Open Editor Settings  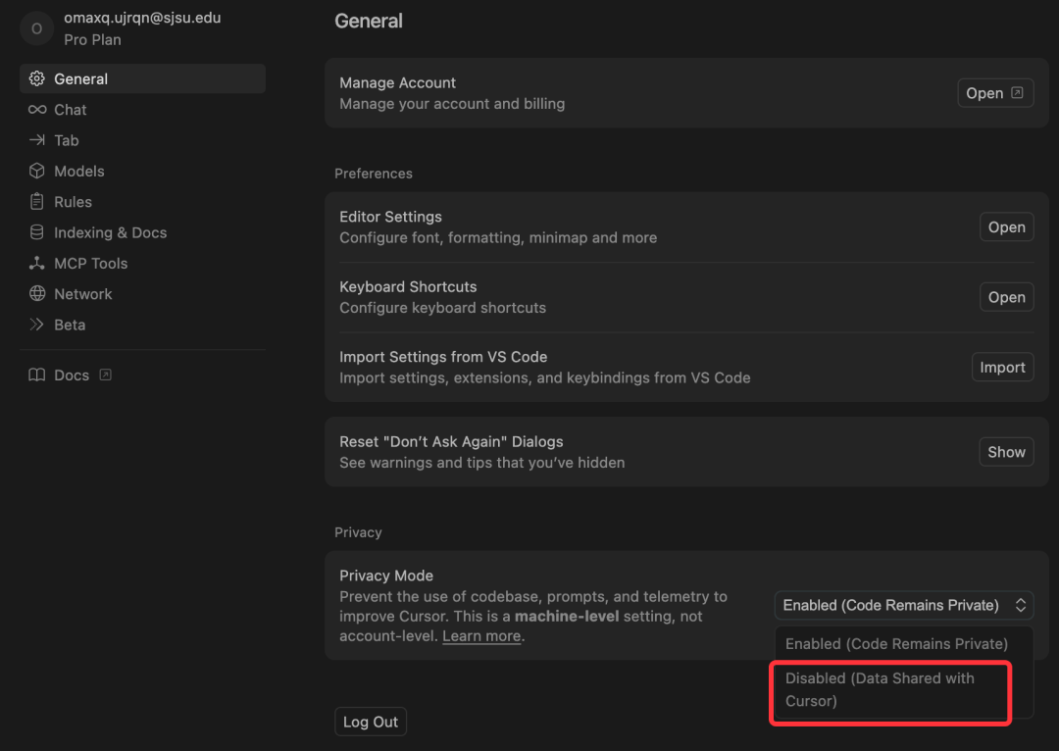tap(1006, 227)
